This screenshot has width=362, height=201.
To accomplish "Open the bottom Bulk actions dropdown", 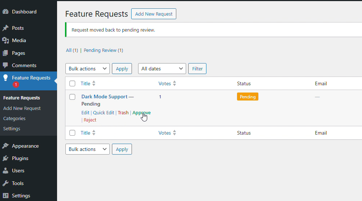I will pos(88,149).
